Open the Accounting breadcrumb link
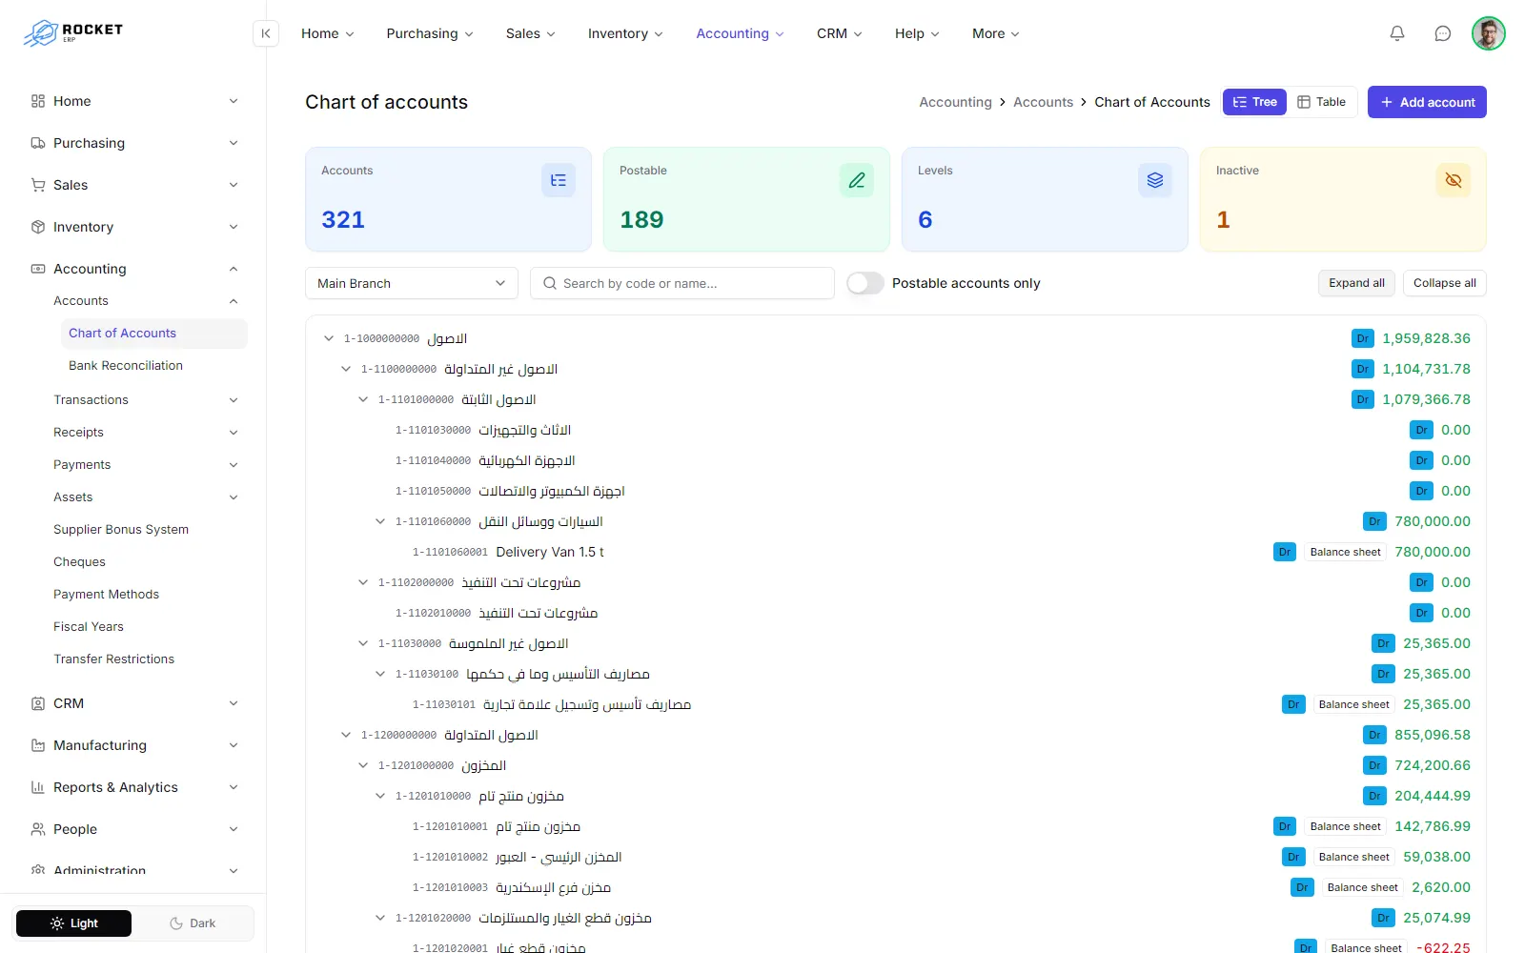The height and width of the screenshot is (953, 1525). click(x=955, y=102)
